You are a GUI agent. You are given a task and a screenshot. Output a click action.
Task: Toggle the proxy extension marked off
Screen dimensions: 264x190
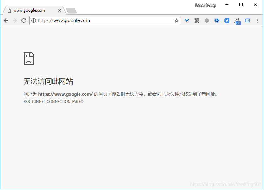pyautogui.click(x=238, y=21)
